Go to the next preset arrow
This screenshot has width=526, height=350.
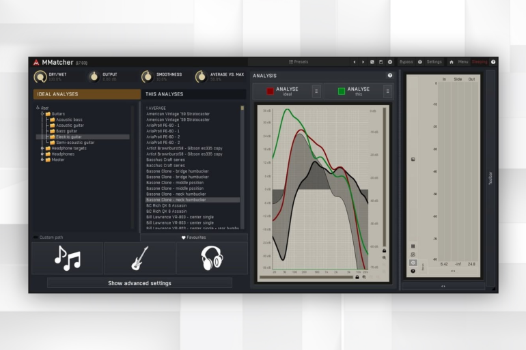tap(363, 62)
